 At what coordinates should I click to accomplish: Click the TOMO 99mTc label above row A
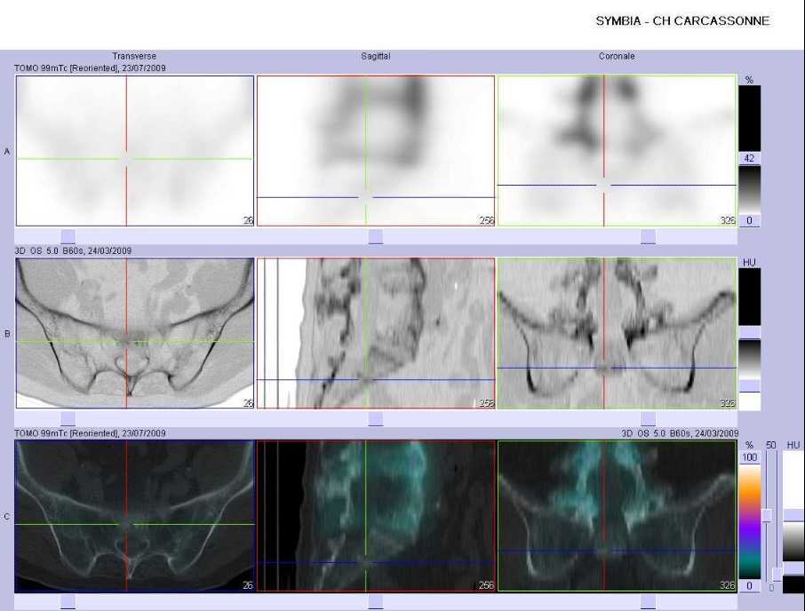[90, 67]
